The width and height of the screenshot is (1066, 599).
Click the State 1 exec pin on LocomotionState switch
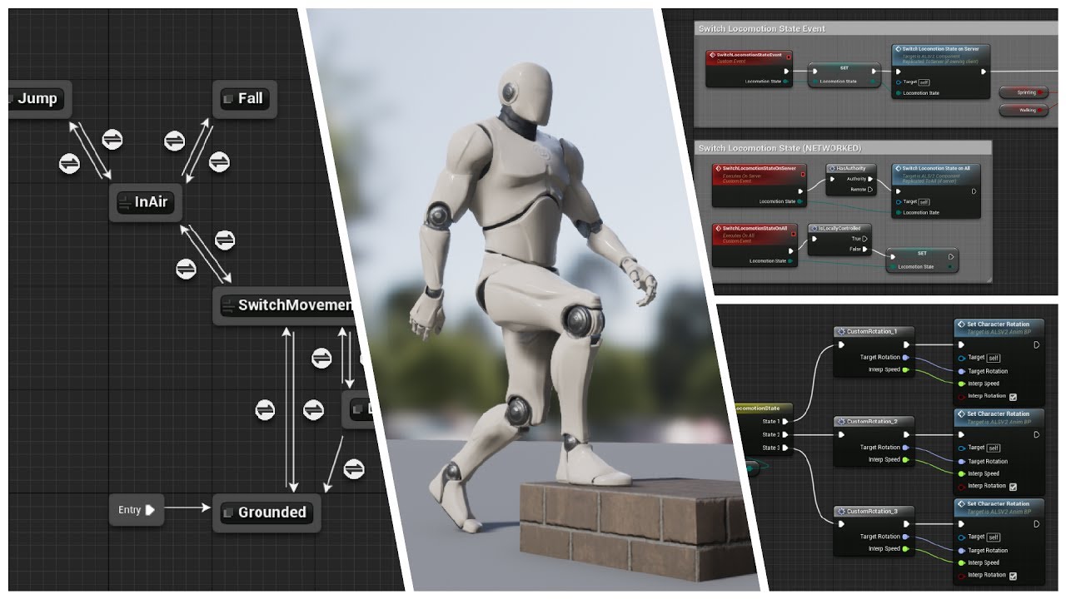tap(785, 422)
